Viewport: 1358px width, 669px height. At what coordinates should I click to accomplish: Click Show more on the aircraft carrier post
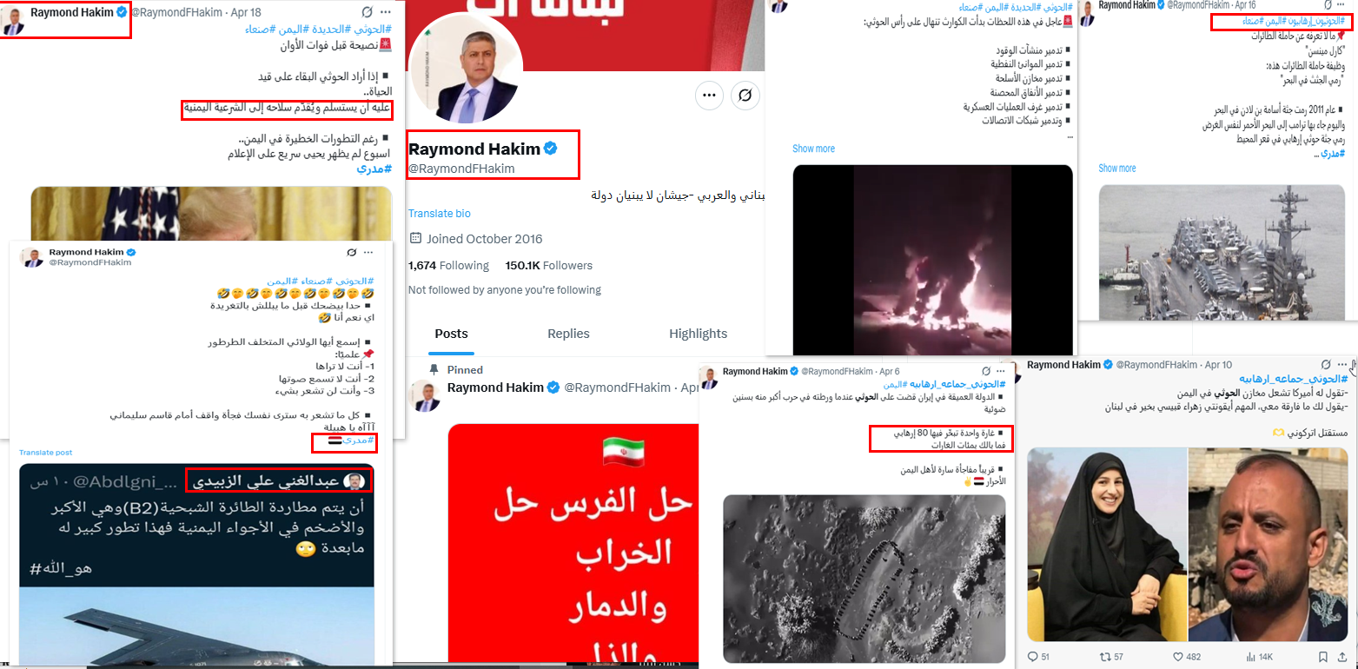click(1116, 169)
